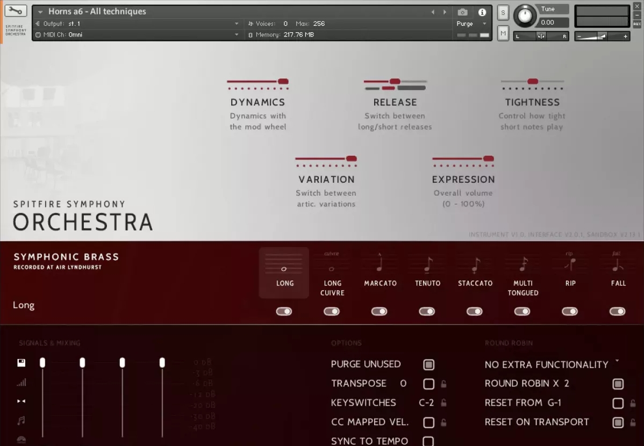
Task: Toggle the Fall load switch
Action: click(x=617, y=311)
